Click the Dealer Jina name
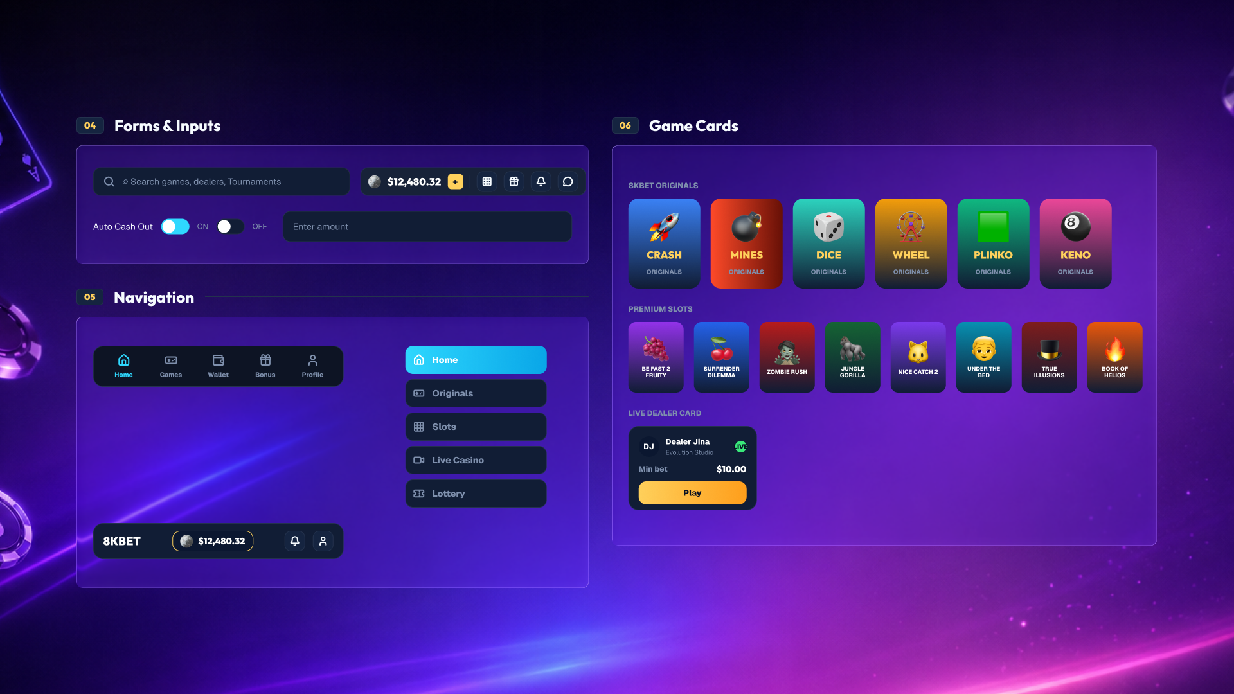 click(688, 441)
